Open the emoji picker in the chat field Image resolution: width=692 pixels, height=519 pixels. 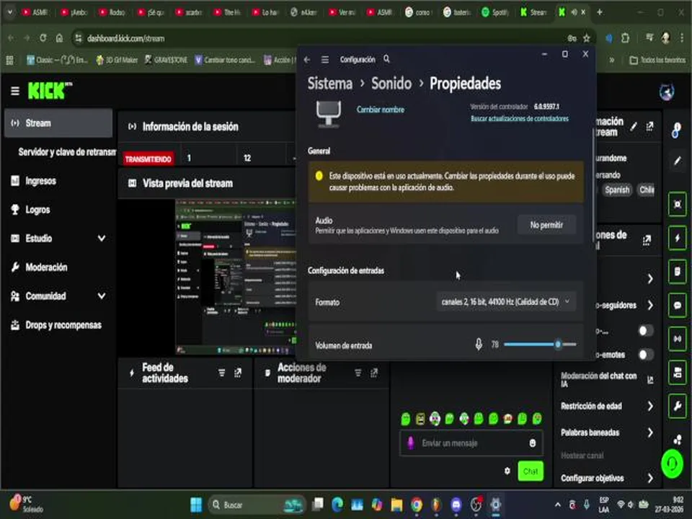[x=533, y=443]
